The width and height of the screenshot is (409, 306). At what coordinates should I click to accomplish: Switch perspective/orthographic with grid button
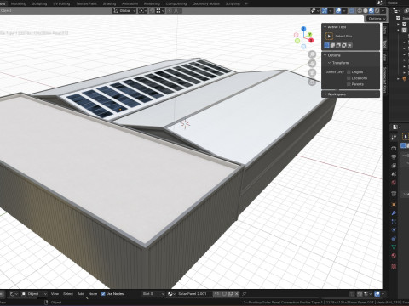(312, 82)
